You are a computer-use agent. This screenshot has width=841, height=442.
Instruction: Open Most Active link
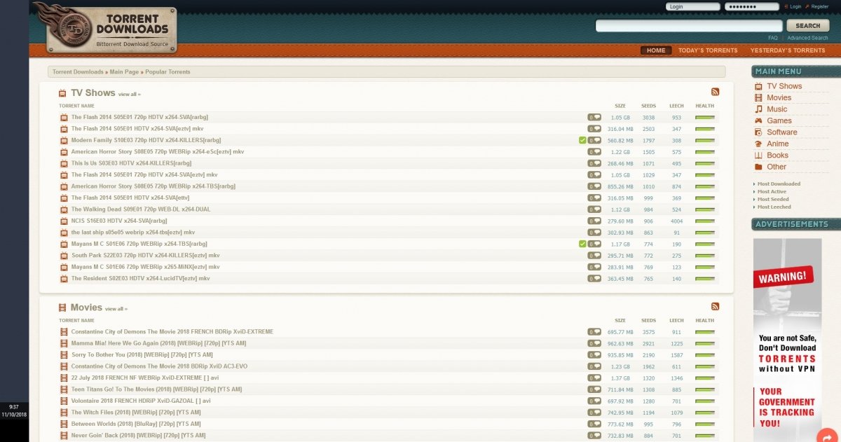coord(772,191)
